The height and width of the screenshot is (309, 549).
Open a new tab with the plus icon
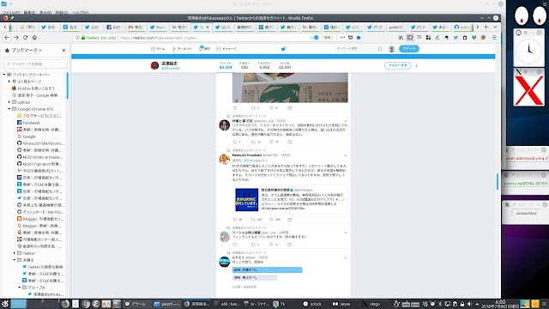(486, 27)
